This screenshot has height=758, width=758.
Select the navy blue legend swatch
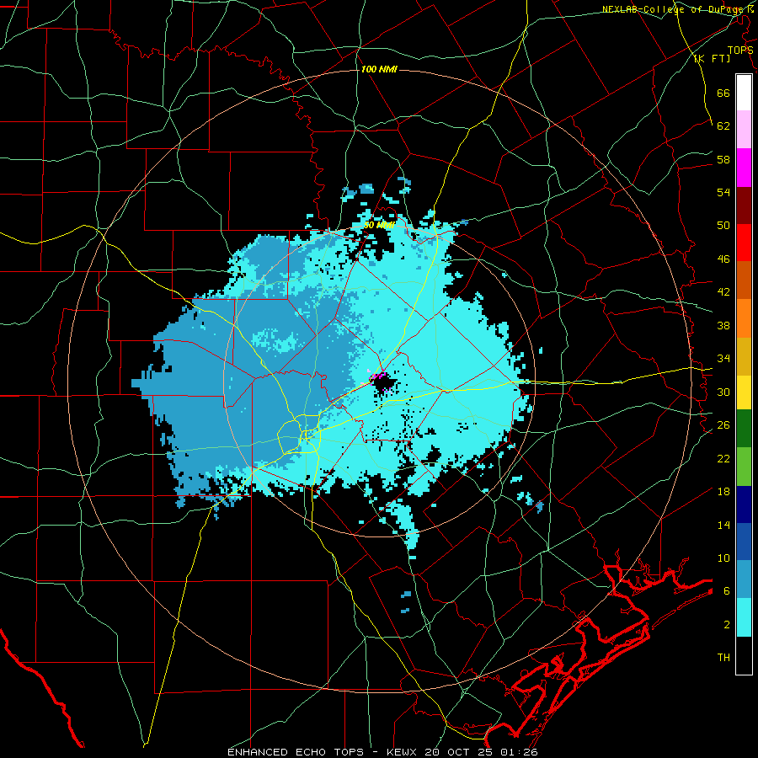(744, 504)
